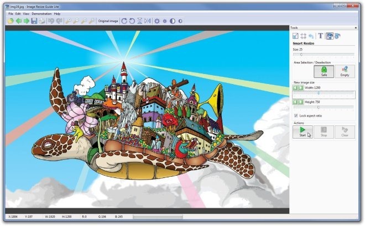Decrease Height with left stepper arrow
The image size is (365, 226).
[295, 102]
